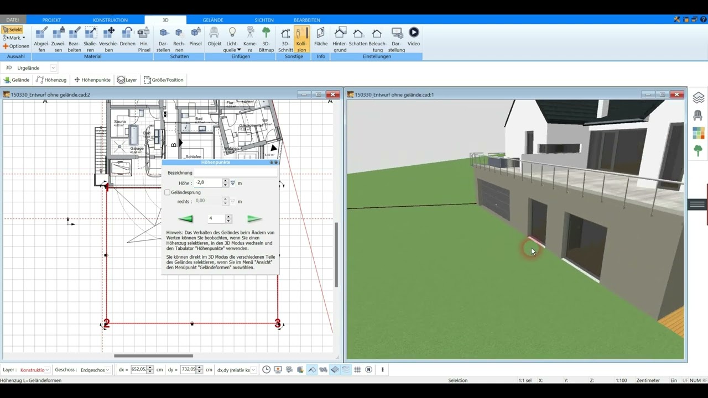This screenshot has width=708, height=398.
Task: Click the Layer button in secondary toolbar
Action: tap(127, 80)
